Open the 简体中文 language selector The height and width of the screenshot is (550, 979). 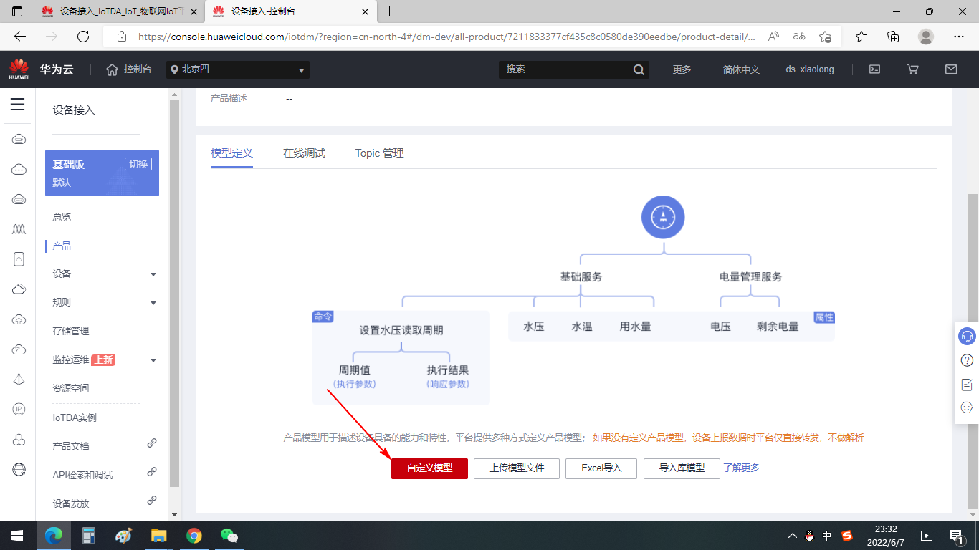coord(741,69)
